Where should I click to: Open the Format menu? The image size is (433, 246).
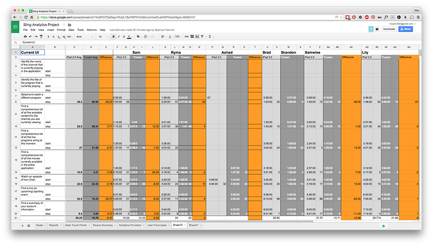(x=61, y=30)
